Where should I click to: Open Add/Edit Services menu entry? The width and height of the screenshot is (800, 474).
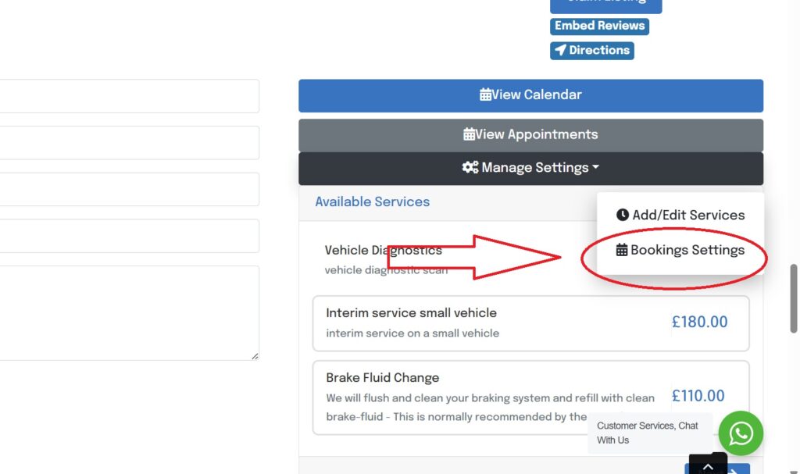click(687, 215)
